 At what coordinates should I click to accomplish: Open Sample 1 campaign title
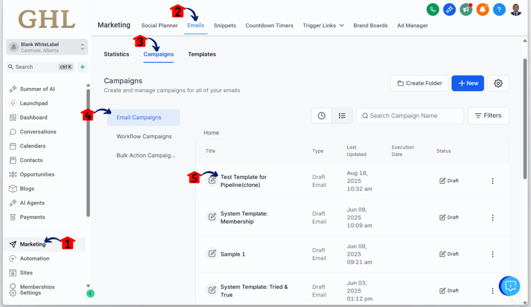click(x=233, y=254)
